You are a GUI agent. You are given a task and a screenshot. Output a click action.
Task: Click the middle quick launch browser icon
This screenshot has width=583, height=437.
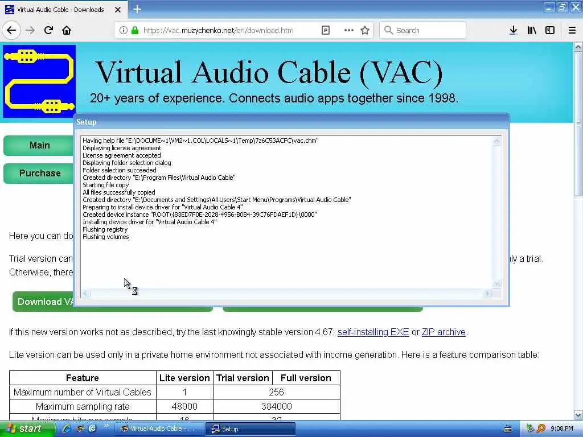[x=80, y=428]
